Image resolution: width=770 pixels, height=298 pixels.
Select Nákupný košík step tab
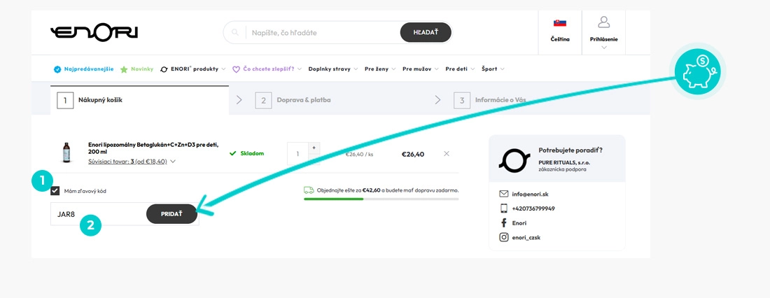[139, 100]
